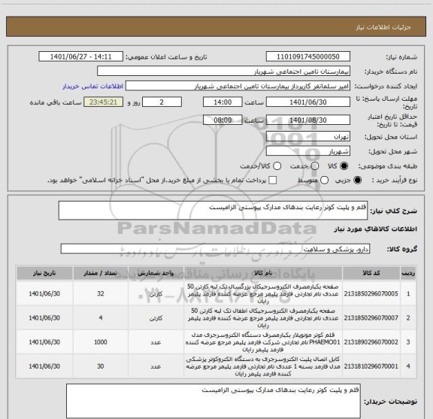Click the تاریخ نیاز column header
Viewport: 433px width, 419px height.
tap(44, 273)
